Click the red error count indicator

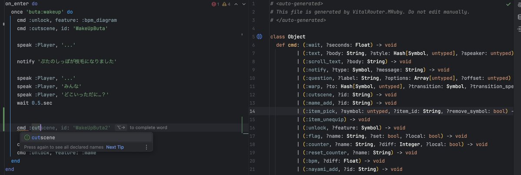[x=216, y=4]
